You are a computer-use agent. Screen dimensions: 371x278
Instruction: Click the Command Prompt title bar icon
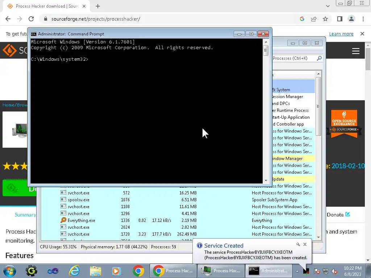pos(34,34)
